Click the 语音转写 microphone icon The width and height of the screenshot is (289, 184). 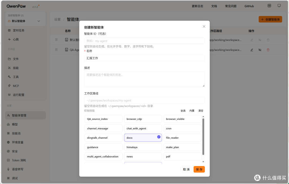pos(8,169)
